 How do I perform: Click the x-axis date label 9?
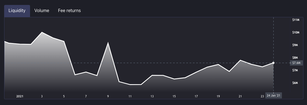[x=108, y=97]
